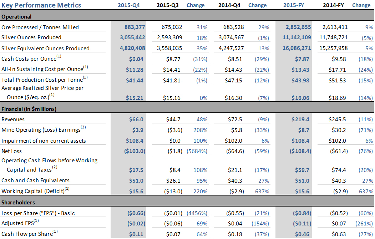Select Cash and Cash Equivalents label

coord(35,180)
